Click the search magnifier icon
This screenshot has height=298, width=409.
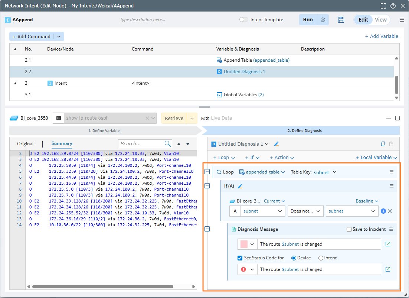click(x=168, y=144)
